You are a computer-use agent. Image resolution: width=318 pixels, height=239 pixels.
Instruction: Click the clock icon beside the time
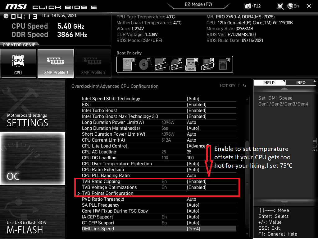(6, 16)
